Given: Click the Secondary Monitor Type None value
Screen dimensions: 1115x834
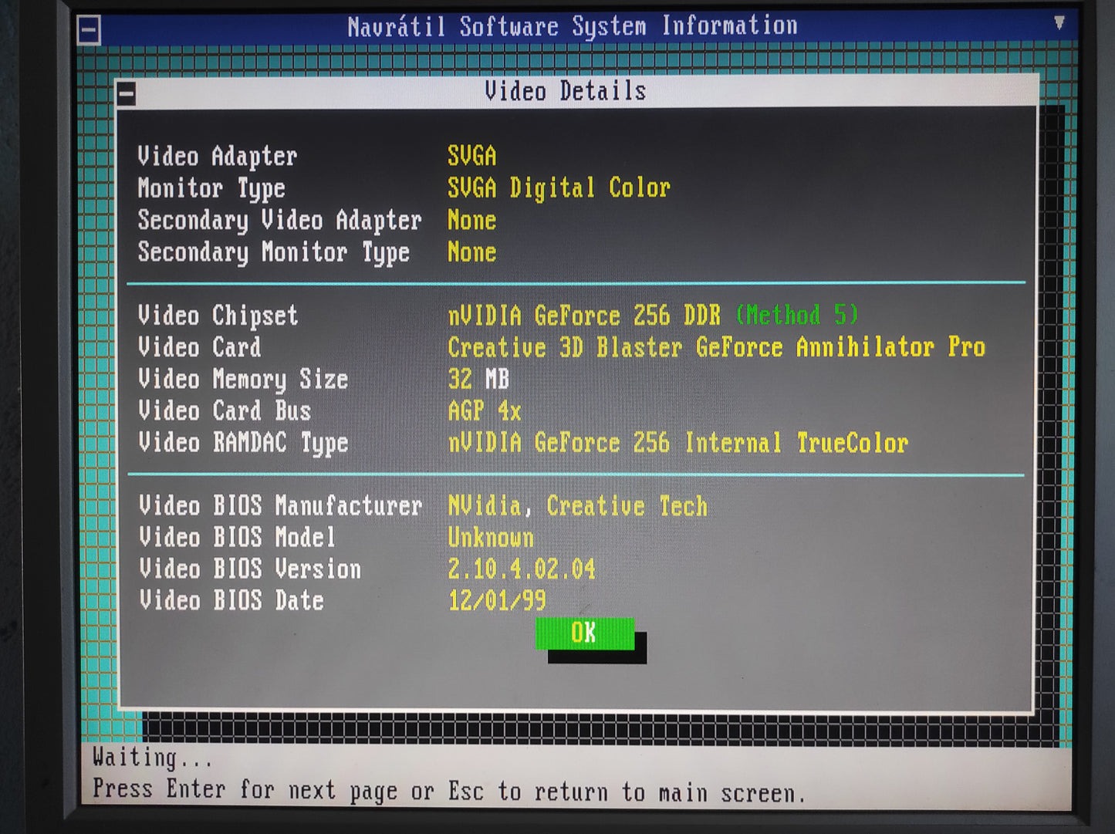Looking at the screenshot, I should pos(471,252).
